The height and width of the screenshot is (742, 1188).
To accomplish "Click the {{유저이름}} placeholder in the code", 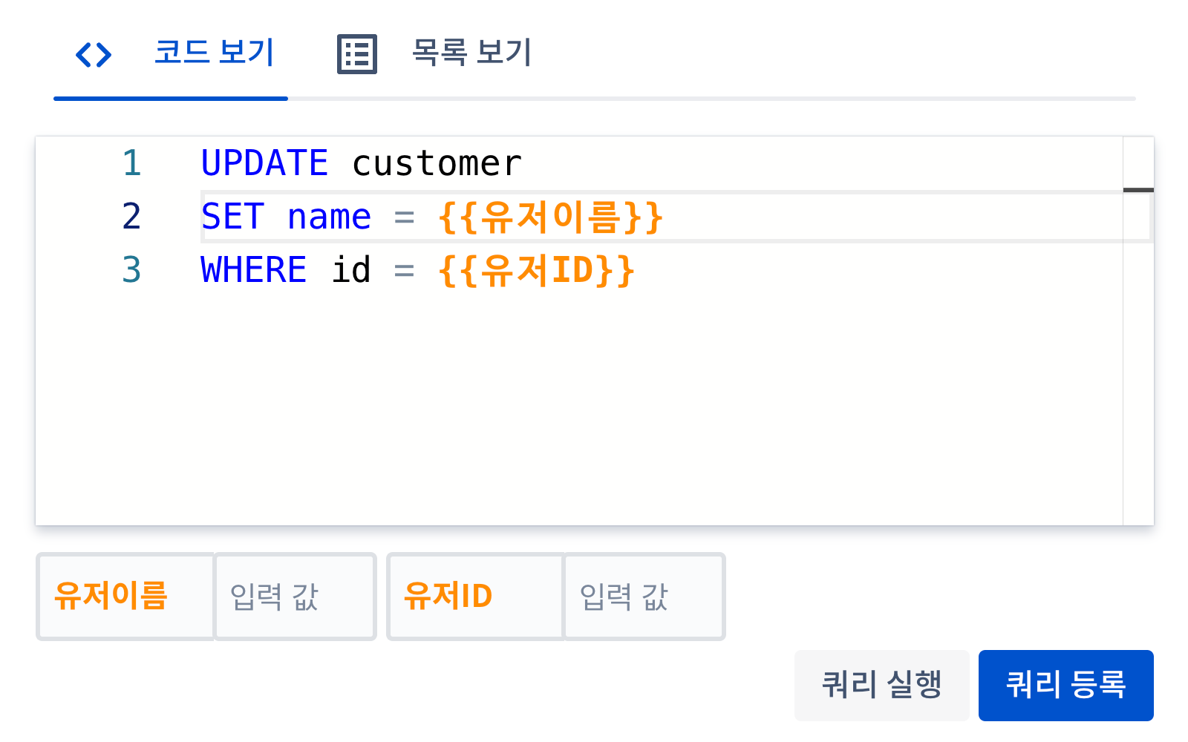I will (550, 217).
